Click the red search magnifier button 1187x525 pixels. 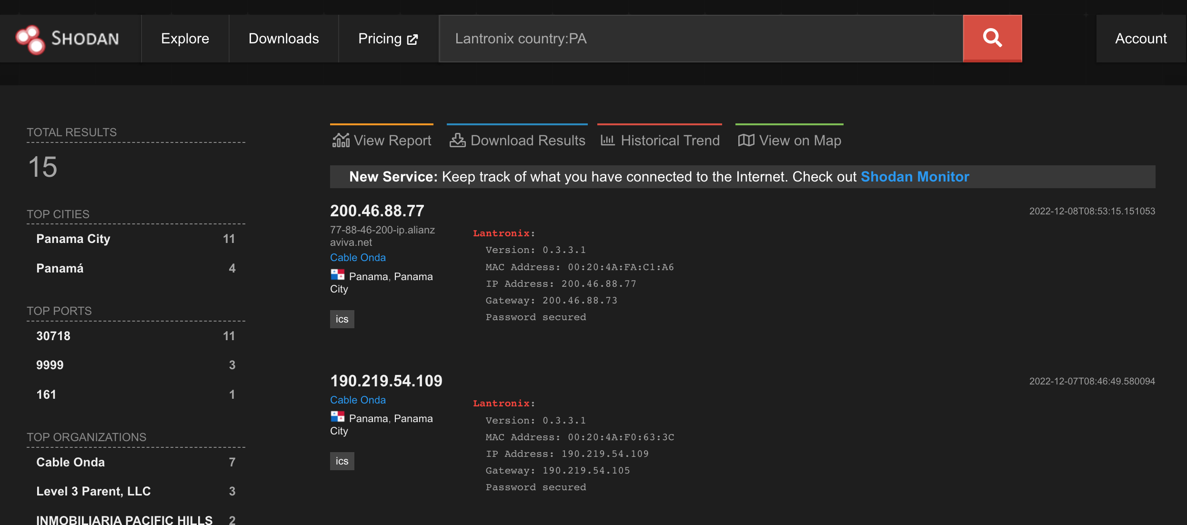[992, 38]
